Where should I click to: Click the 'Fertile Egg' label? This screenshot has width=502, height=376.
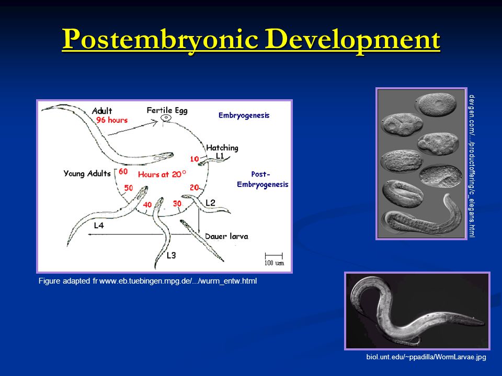pyautogui.click(x=167, y=110)
